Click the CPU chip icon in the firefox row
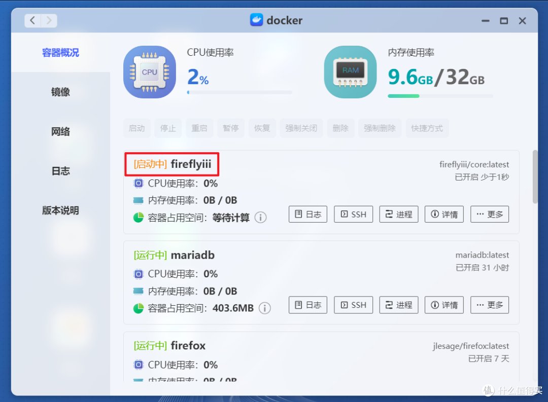This screenshot has height=402, width=548. [137, 364]
